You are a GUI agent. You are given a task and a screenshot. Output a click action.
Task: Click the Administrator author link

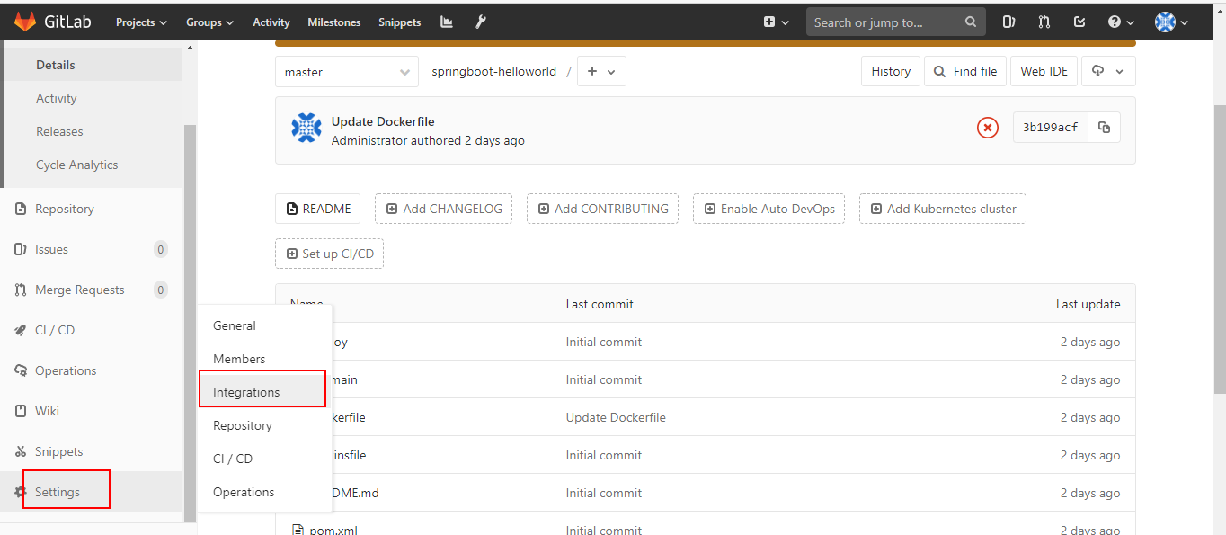pyautogui.click(x=369, y=141)
